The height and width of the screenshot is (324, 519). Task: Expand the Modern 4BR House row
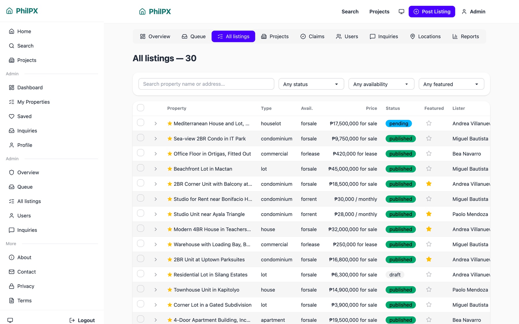(155, 230)
